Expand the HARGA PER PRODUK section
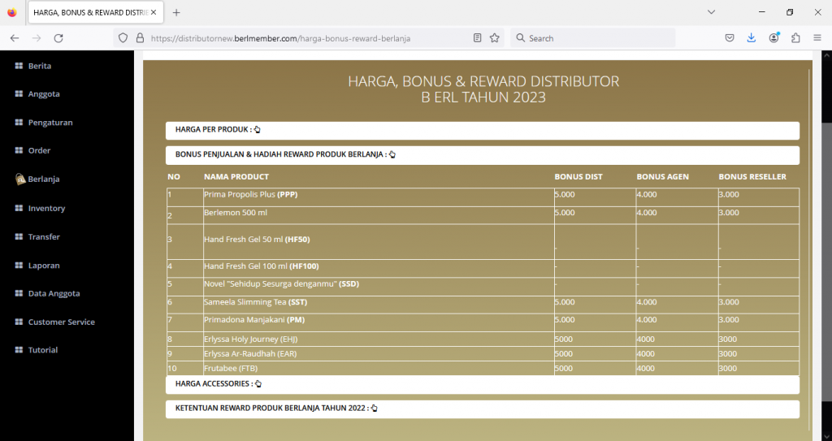 (218, 130)
